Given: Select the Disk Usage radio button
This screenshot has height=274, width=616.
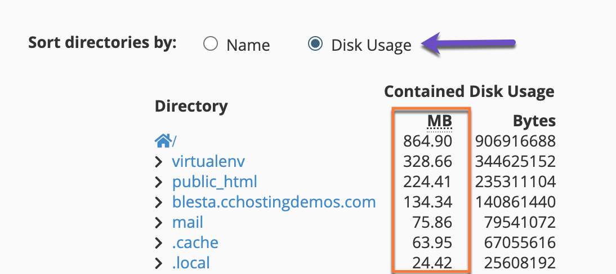Looking at the screenshot, I should (x=315, y=45).
